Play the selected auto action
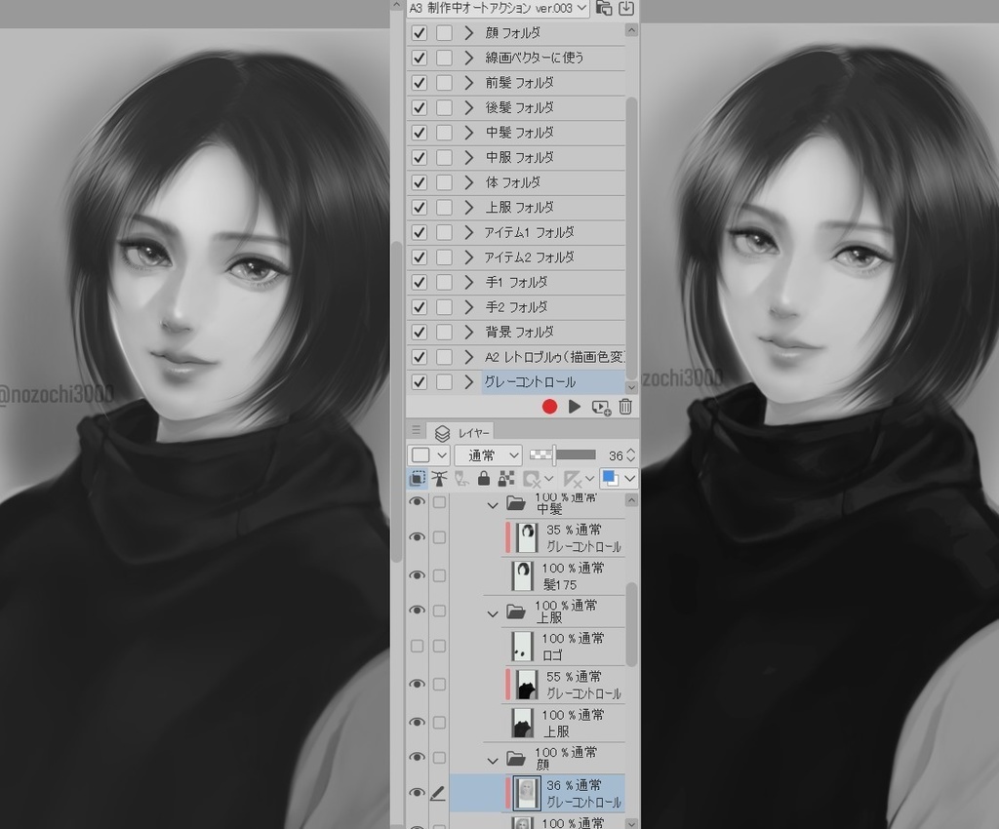999x829 pixels. (574, 407)
